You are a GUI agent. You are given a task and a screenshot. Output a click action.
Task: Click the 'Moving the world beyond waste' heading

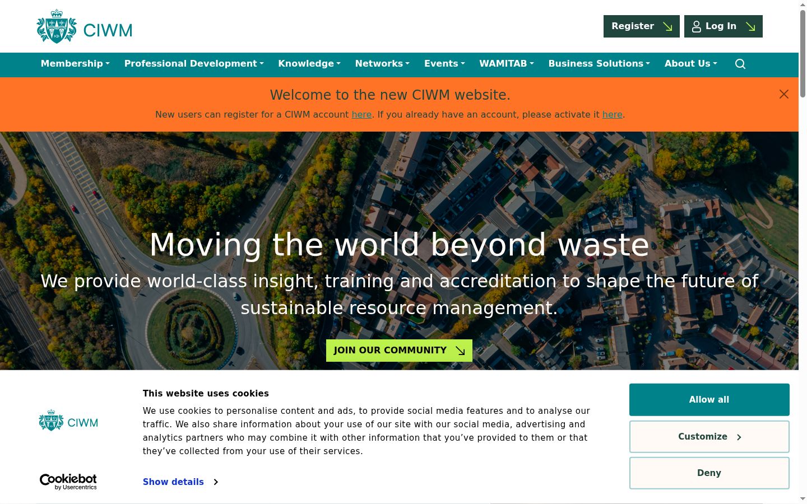[x=399, y=245]
